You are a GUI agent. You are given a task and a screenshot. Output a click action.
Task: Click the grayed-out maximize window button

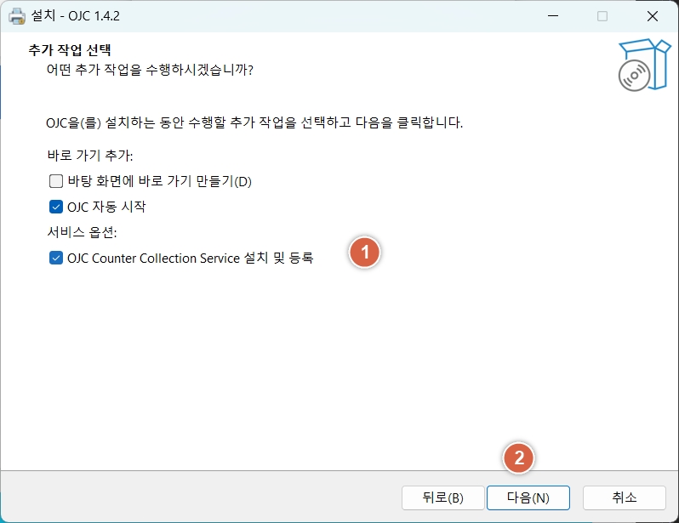[602, 16]
